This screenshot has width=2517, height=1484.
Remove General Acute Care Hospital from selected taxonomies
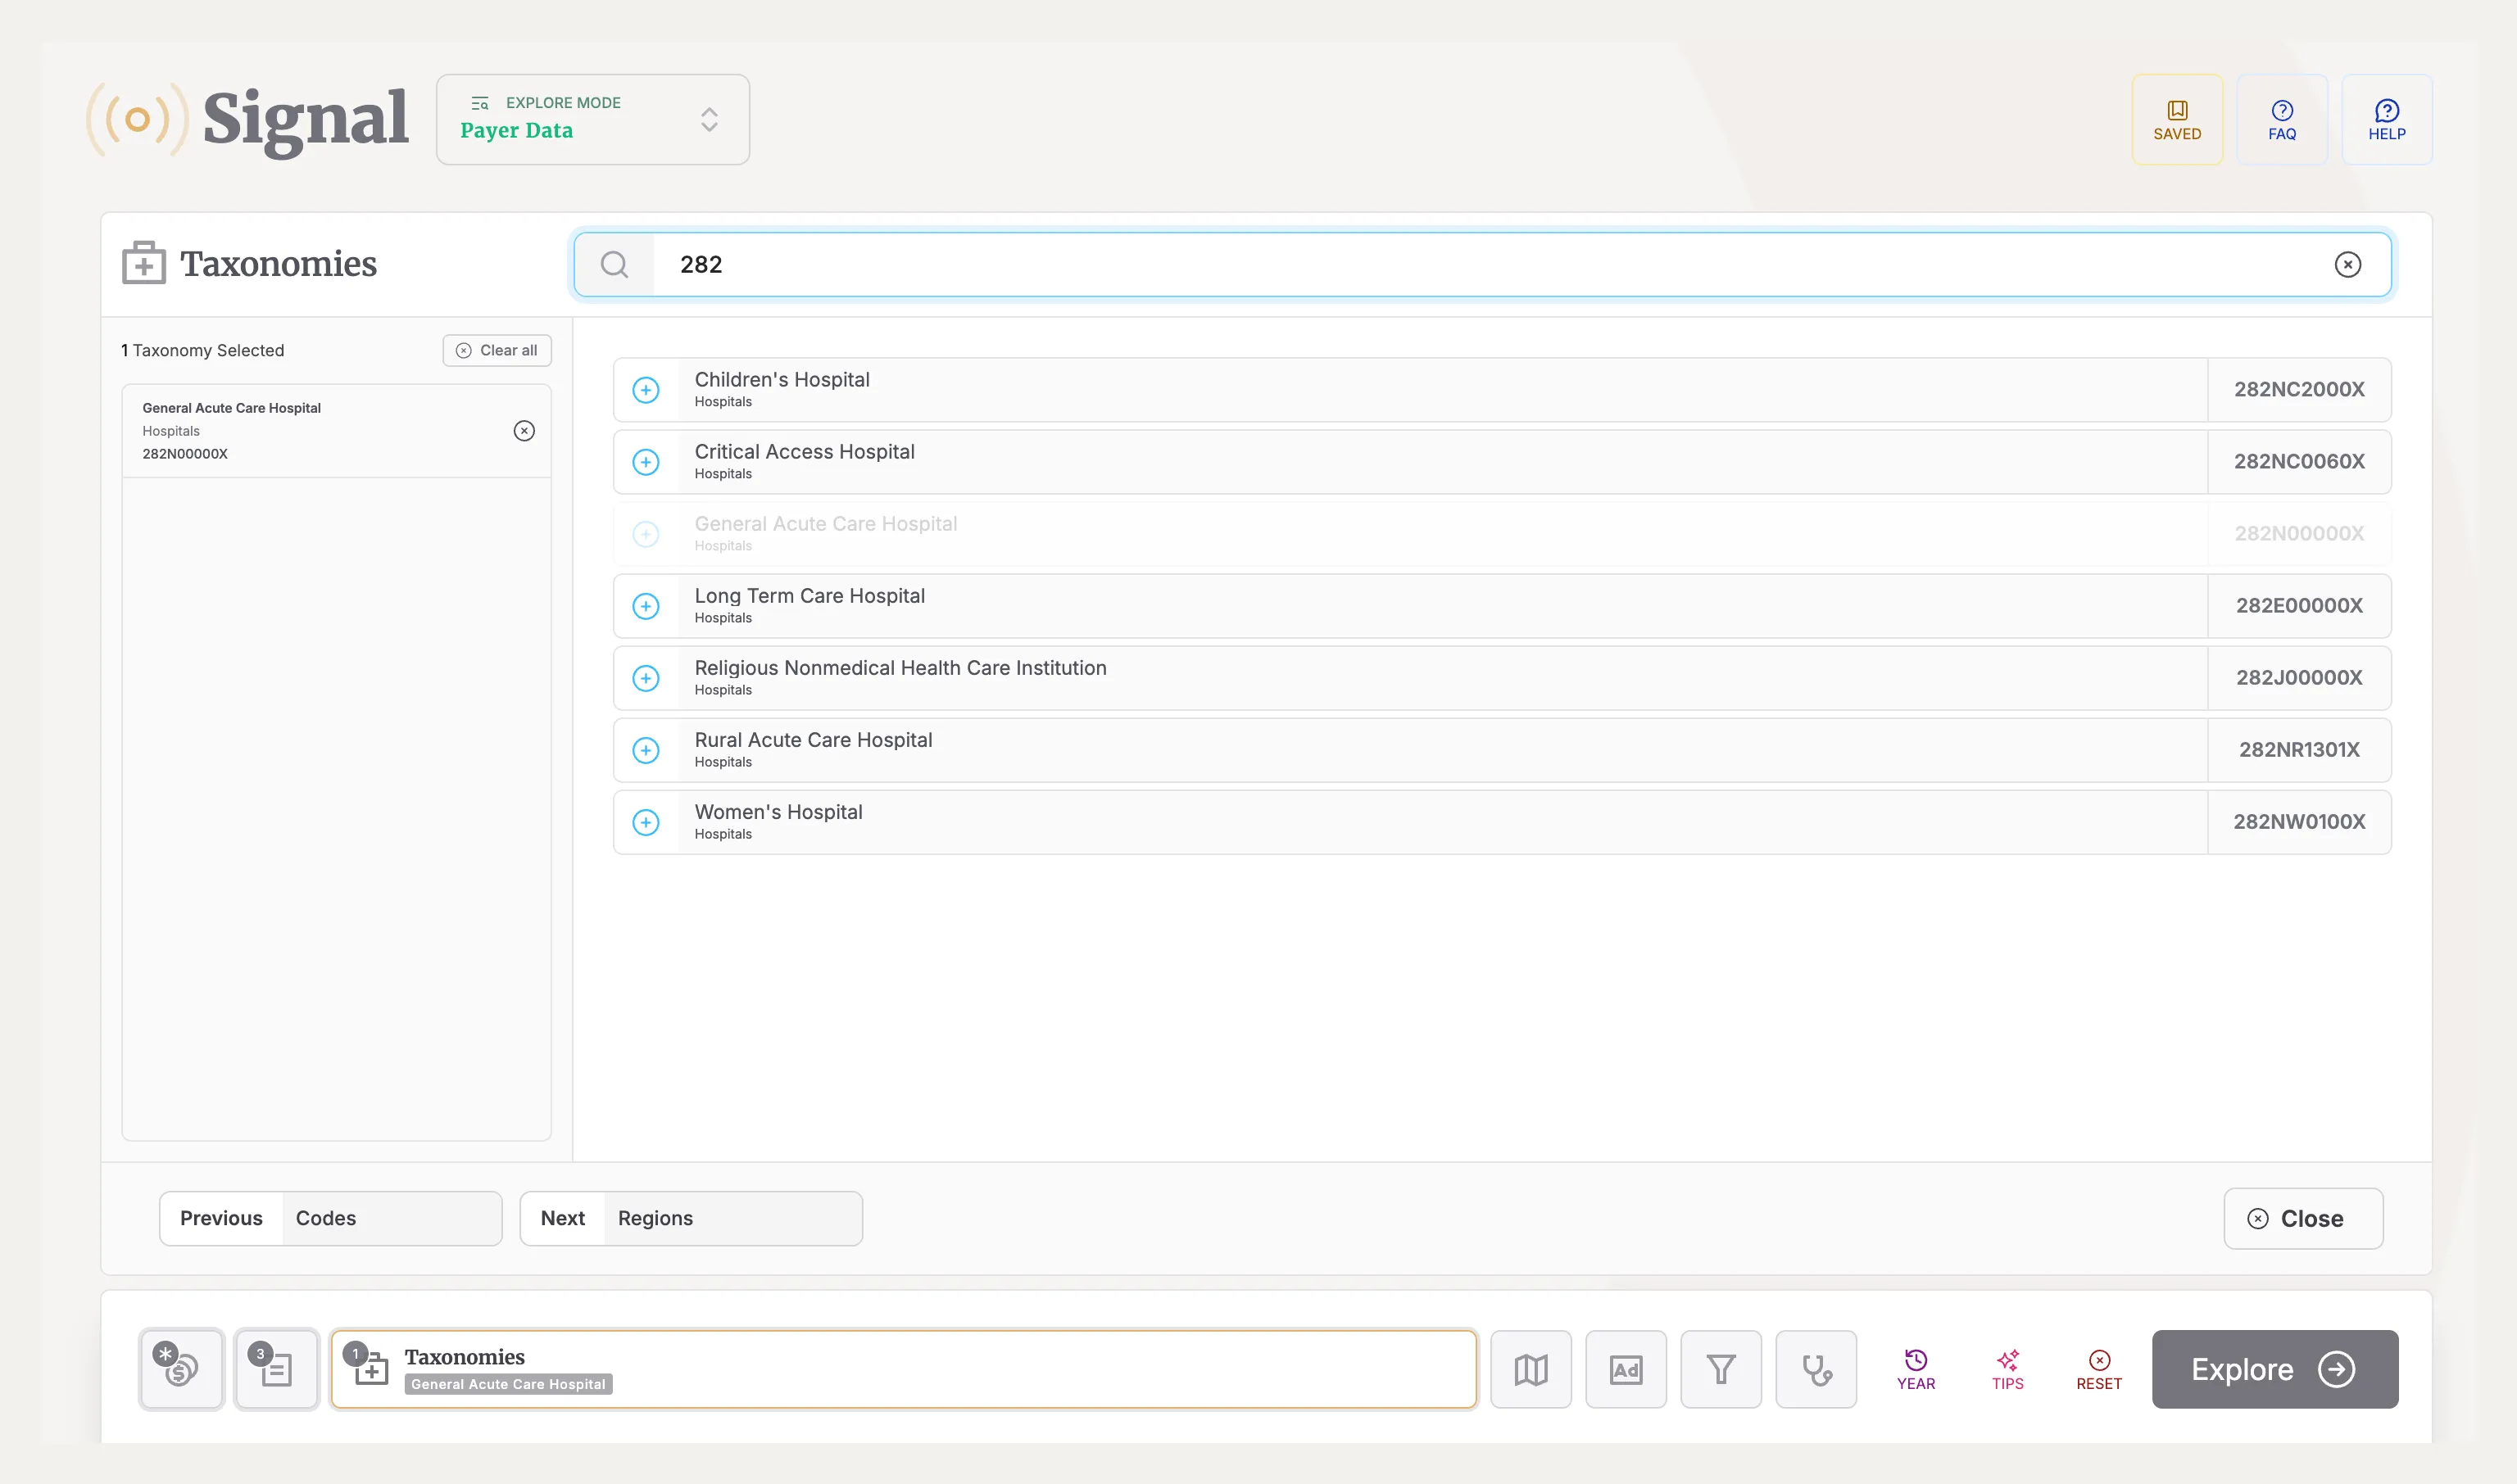tap(525, 431)
